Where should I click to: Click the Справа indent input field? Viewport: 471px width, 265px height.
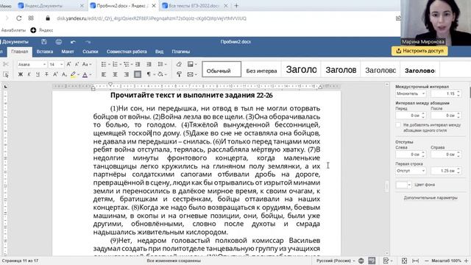point(446,155)
